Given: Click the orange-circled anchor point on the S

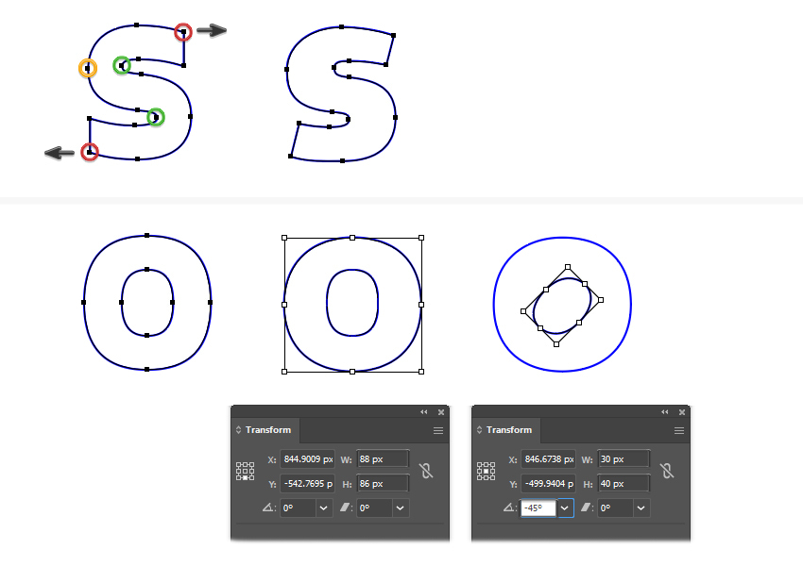Looking at the screenshot, I should click(88, 68).
